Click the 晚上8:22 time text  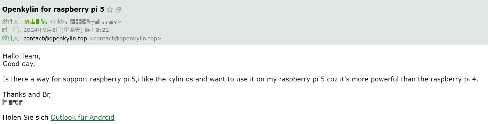[x=97, y=30]
